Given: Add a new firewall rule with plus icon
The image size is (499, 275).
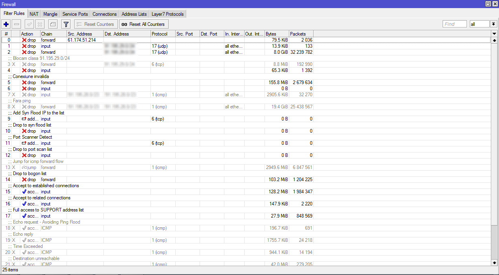Looking at the screenshot, I should pos(6,24).
